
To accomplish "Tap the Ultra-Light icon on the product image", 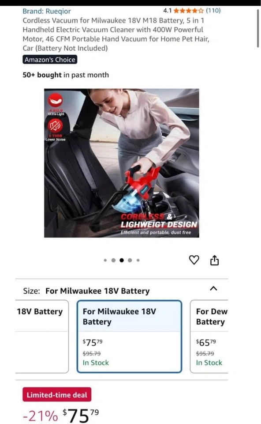I will [56, 104].
